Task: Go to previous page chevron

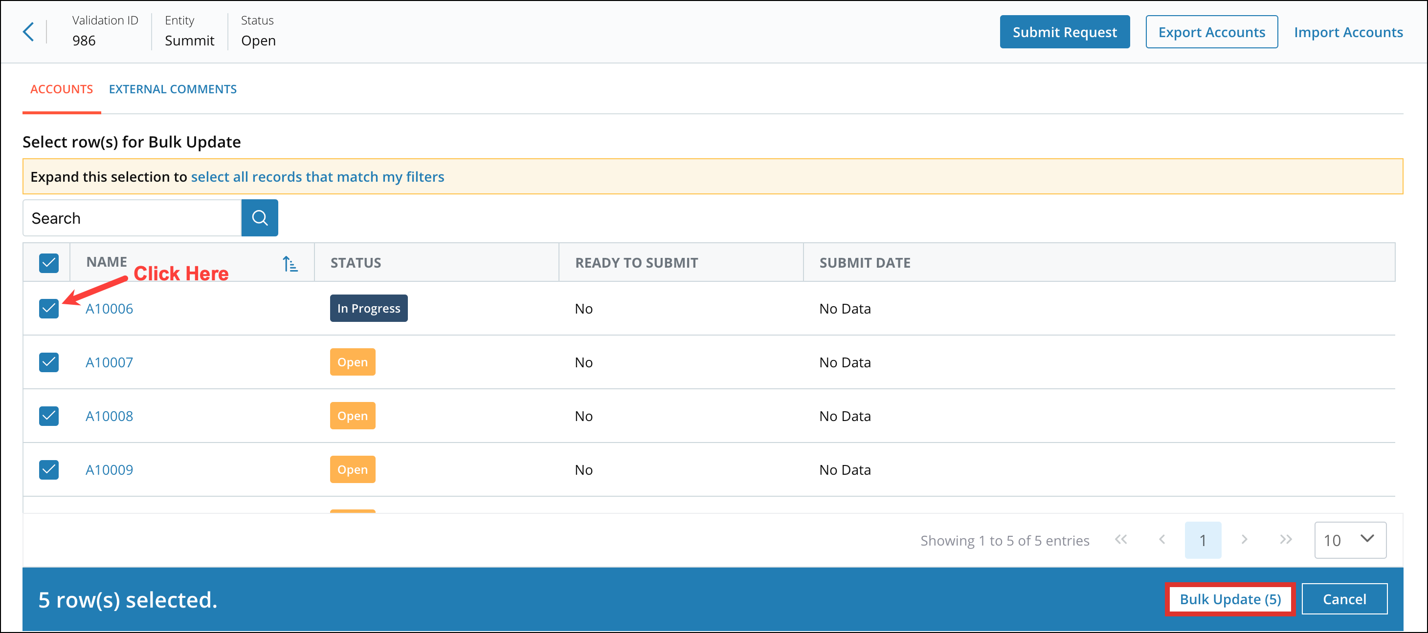Action: (1162, 539)
